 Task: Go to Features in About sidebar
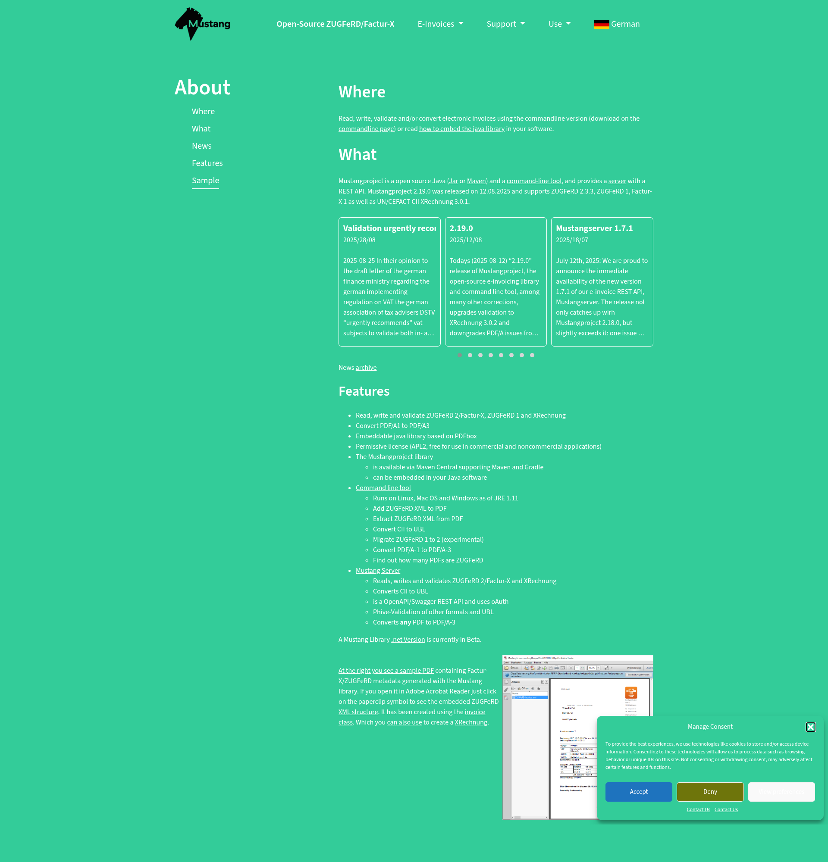tap(207, 163)
